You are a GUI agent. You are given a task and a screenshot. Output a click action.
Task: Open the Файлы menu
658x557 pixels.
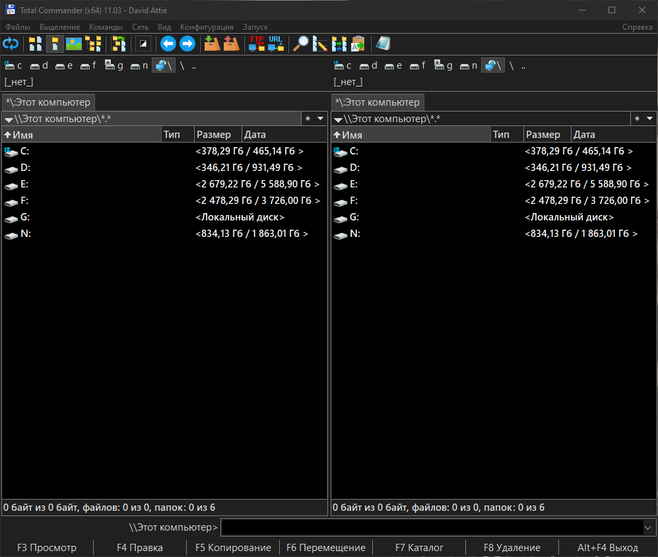tap(18, 27)
